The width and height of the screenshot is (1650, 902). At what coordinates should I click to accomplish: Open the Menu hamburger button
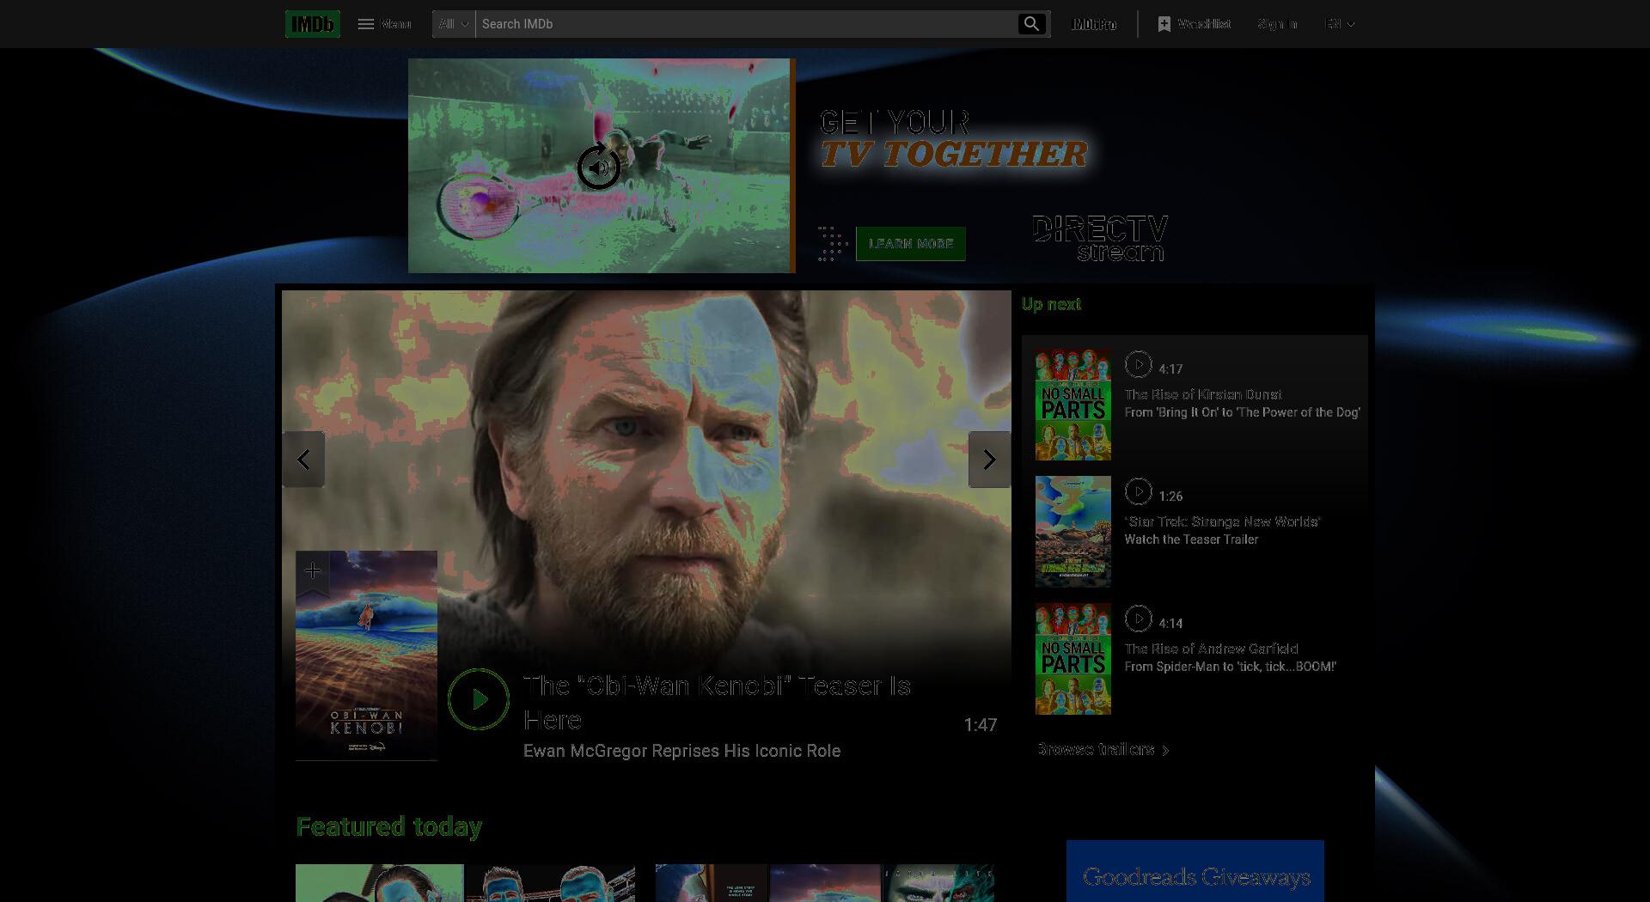(384, 24)
